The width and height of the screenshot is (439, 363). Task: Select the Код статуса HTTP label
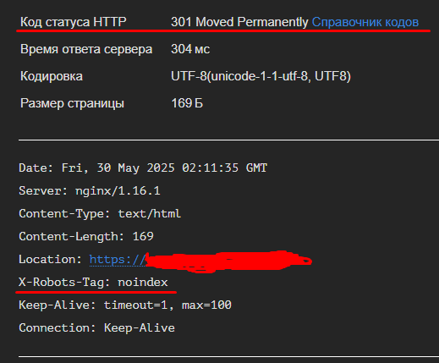point(74,22)
